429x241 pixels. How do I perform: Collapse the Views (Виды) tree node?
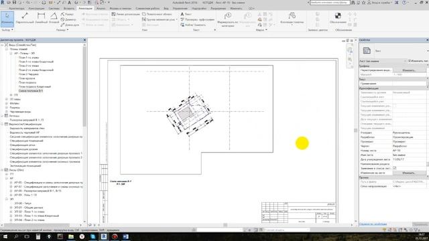click(x=2, y=45)
